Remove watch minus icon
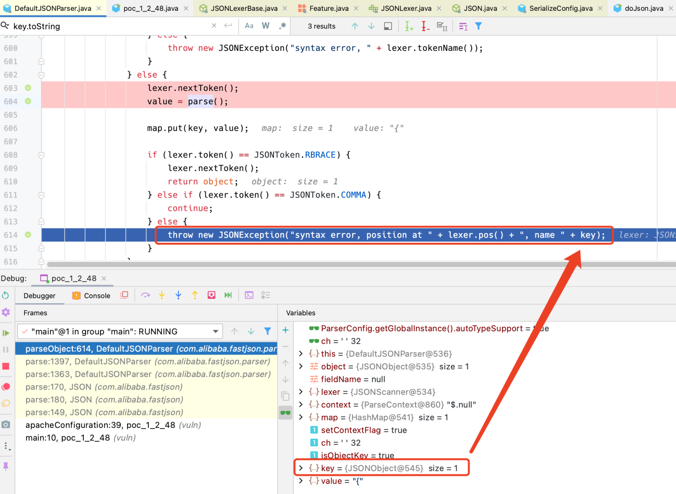The width and height of the screenshot is (676, 494). (x=285, y=347)
